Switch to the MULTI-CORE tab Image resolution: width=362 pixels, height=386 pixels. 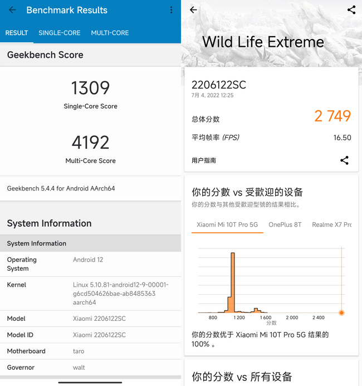pyautogui.click(x=110, y=33)
